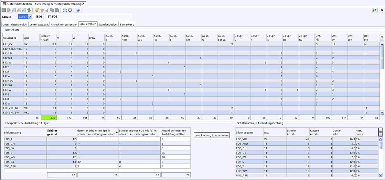The height and width of the screenshot is (180, 385).
Task: Click the Klassenliste scrollbar down arrow
Action: click(382, 112)
